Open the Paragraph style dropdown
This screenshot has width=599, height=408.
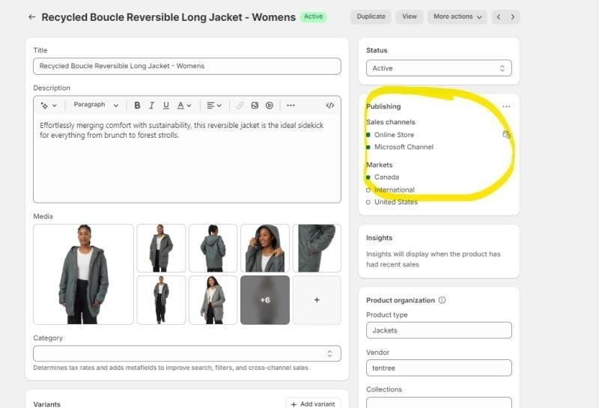96,106
